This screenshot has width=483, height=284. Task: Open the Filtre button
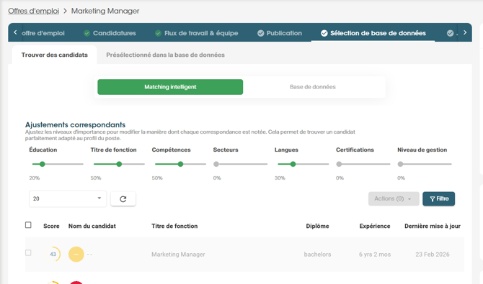click(x=438, y=199)
